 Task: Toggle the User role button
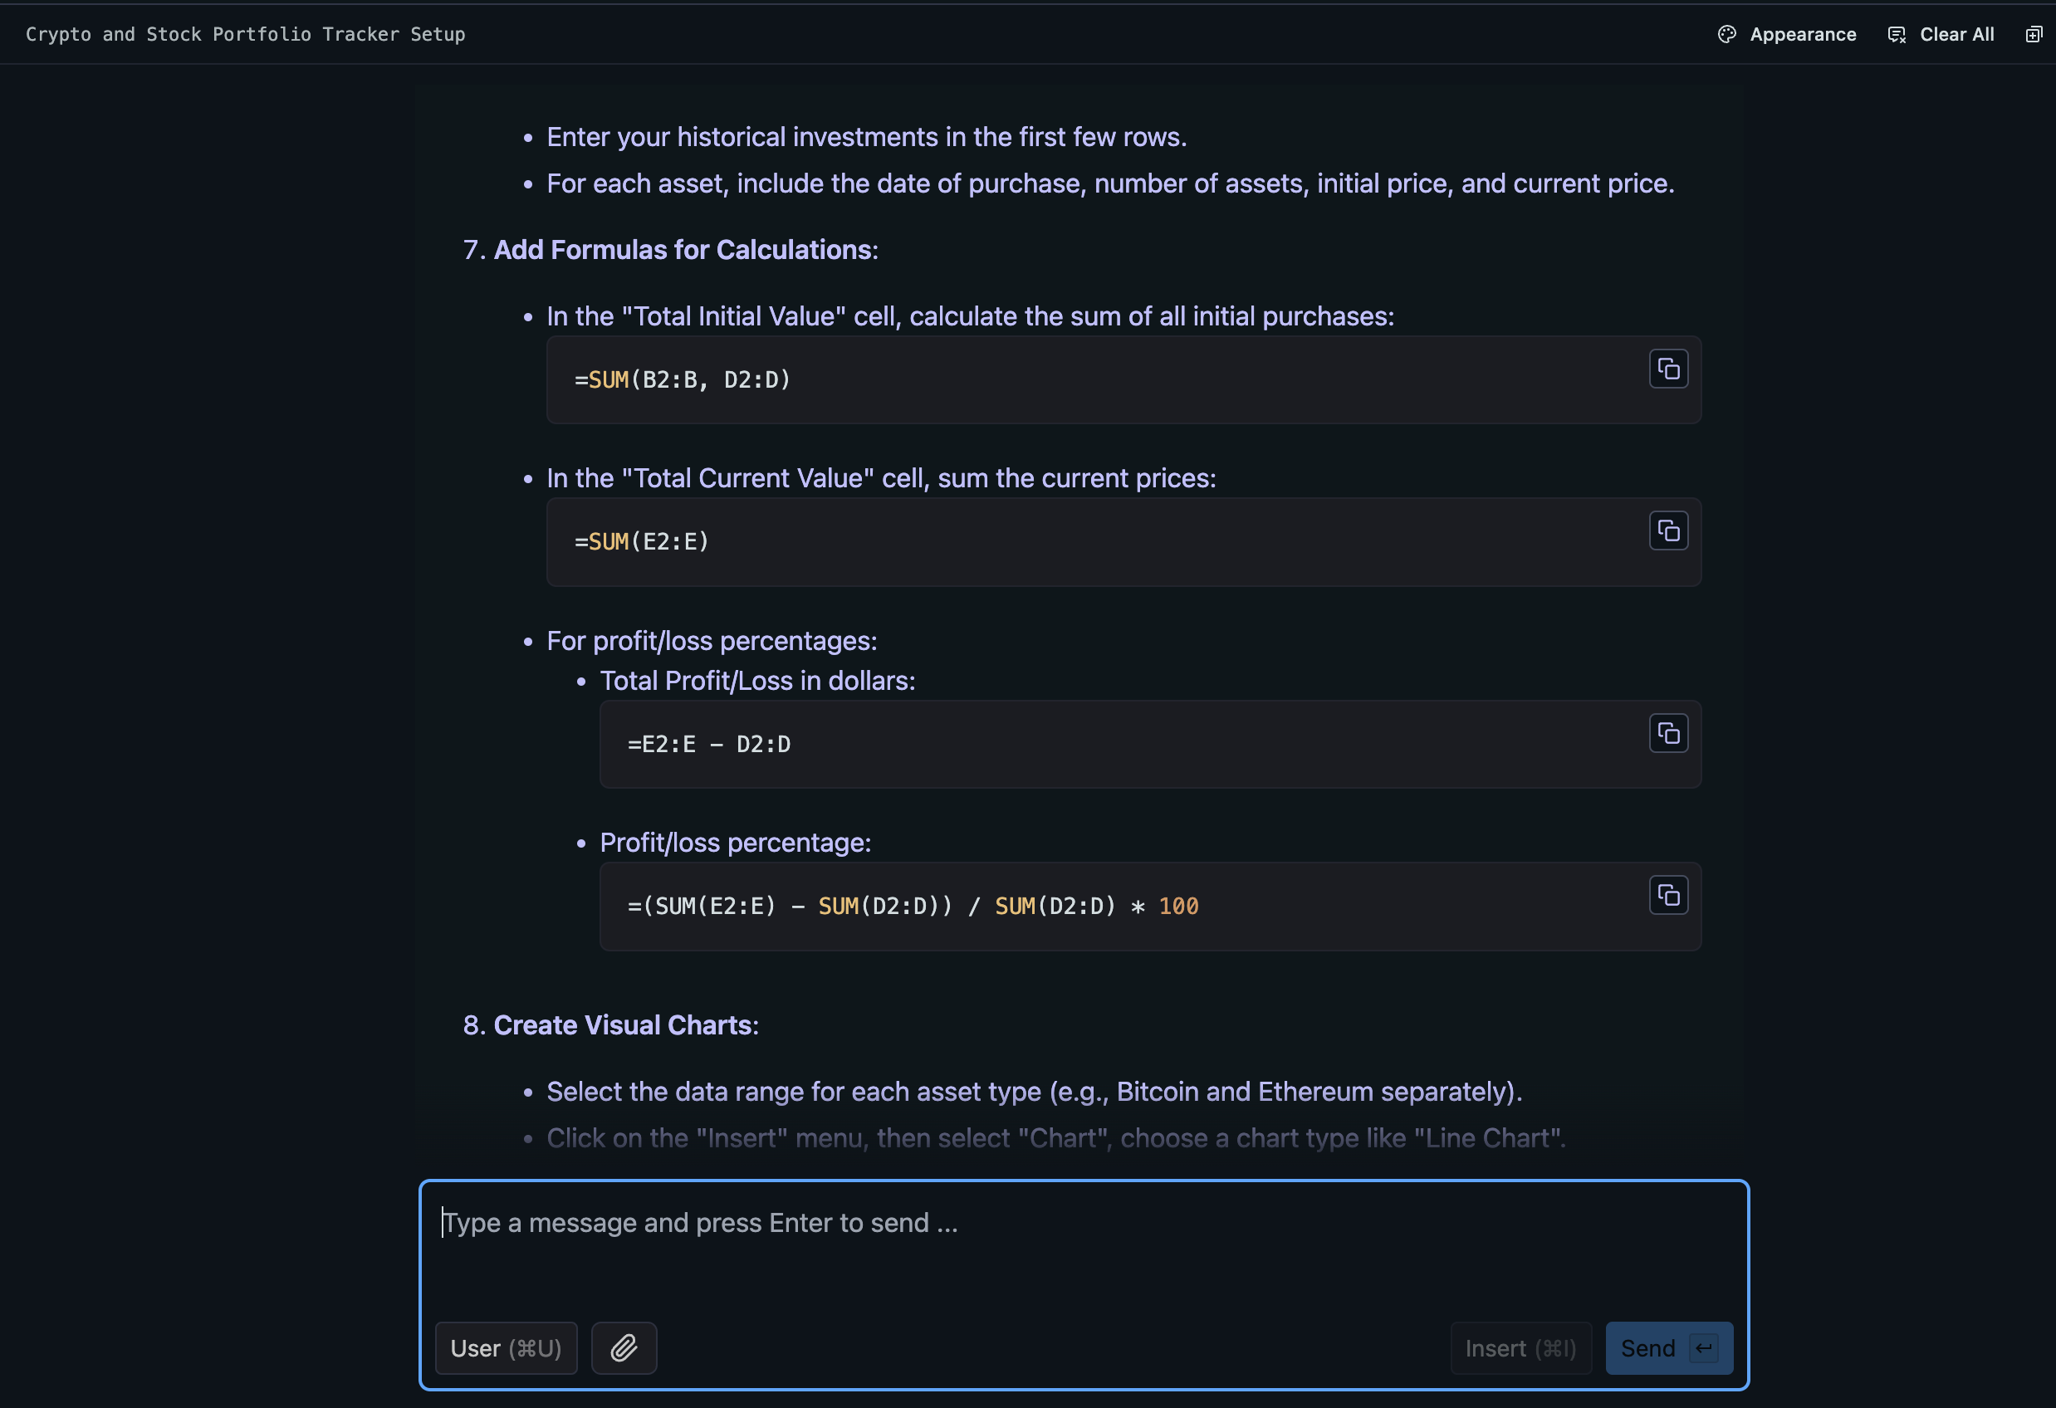point(506,1348)
